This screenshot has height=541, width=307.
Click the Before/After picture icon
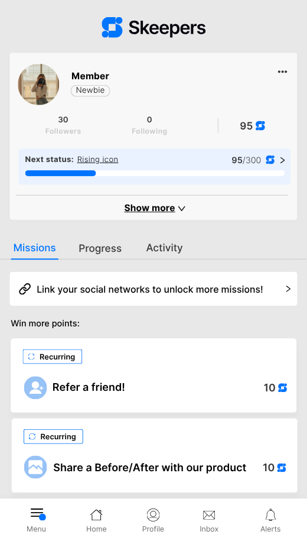(x=35, y=467)
